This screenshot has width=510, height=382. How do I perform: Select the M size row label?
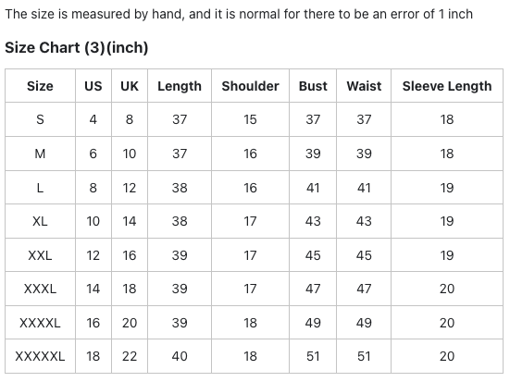[40, 154]
